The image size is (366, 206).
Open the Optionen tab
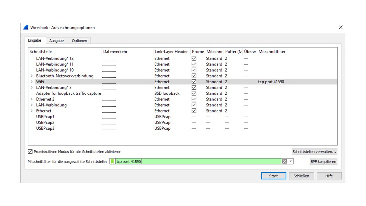[x=79, y=41]
